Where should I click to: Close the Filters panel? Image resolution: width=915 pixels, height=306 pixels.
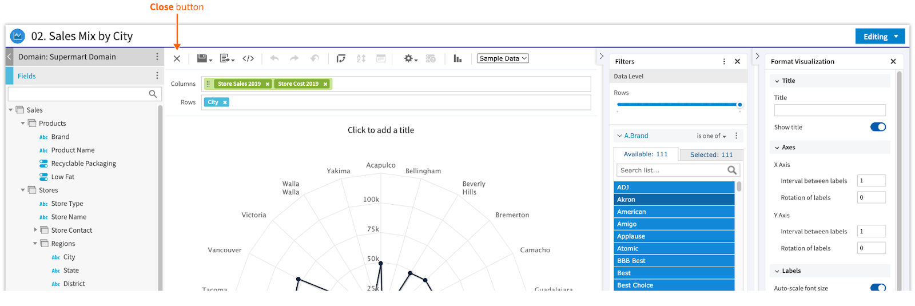[737, 61]
